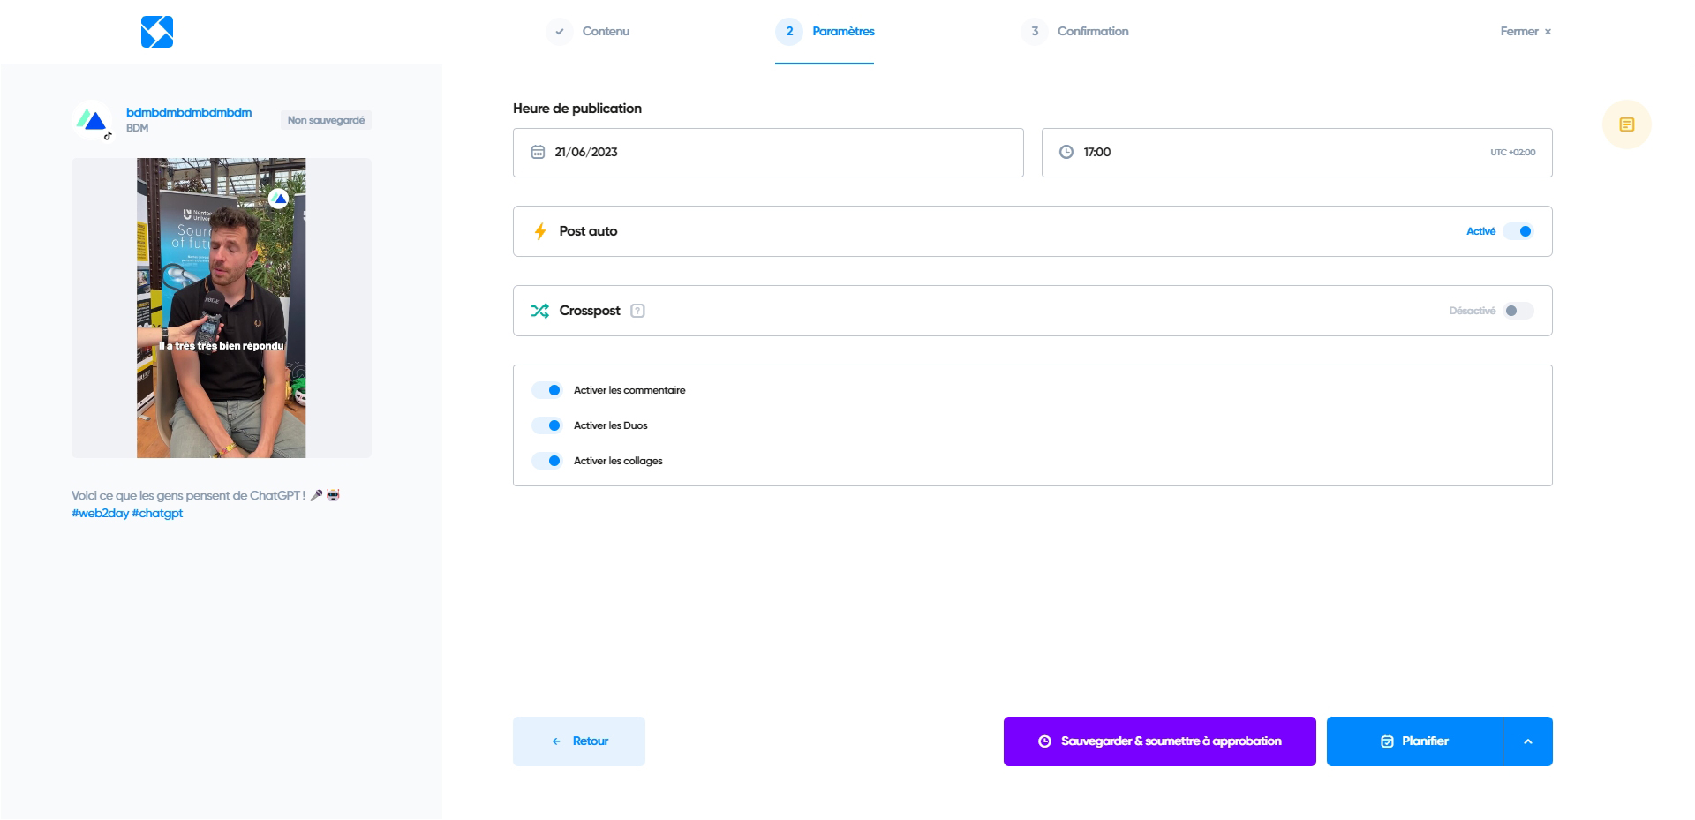
Task: Click the BDM account avatar
Action: pos(93,120)
